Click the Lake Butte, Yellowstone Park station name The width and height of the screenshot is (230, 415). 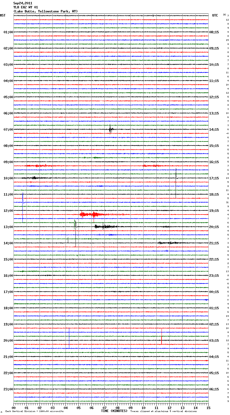(x=45, y=11)
